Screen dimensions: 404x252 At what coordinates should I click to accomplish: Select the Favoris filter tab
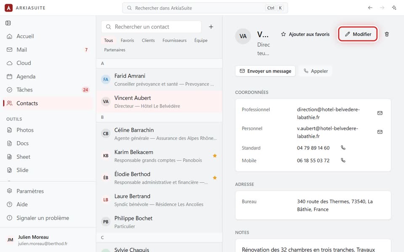coord(127,40)
